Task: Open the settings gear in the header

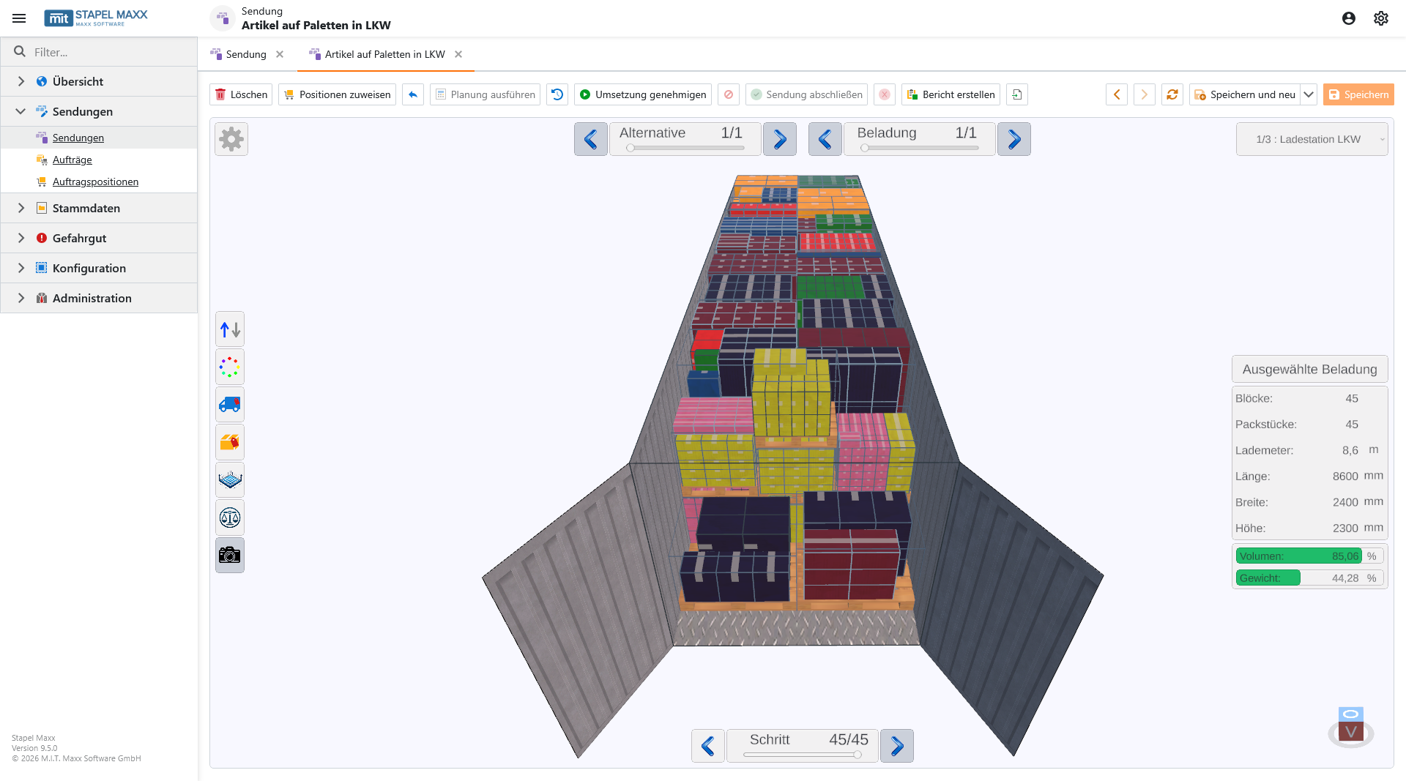Action: 1381,18
